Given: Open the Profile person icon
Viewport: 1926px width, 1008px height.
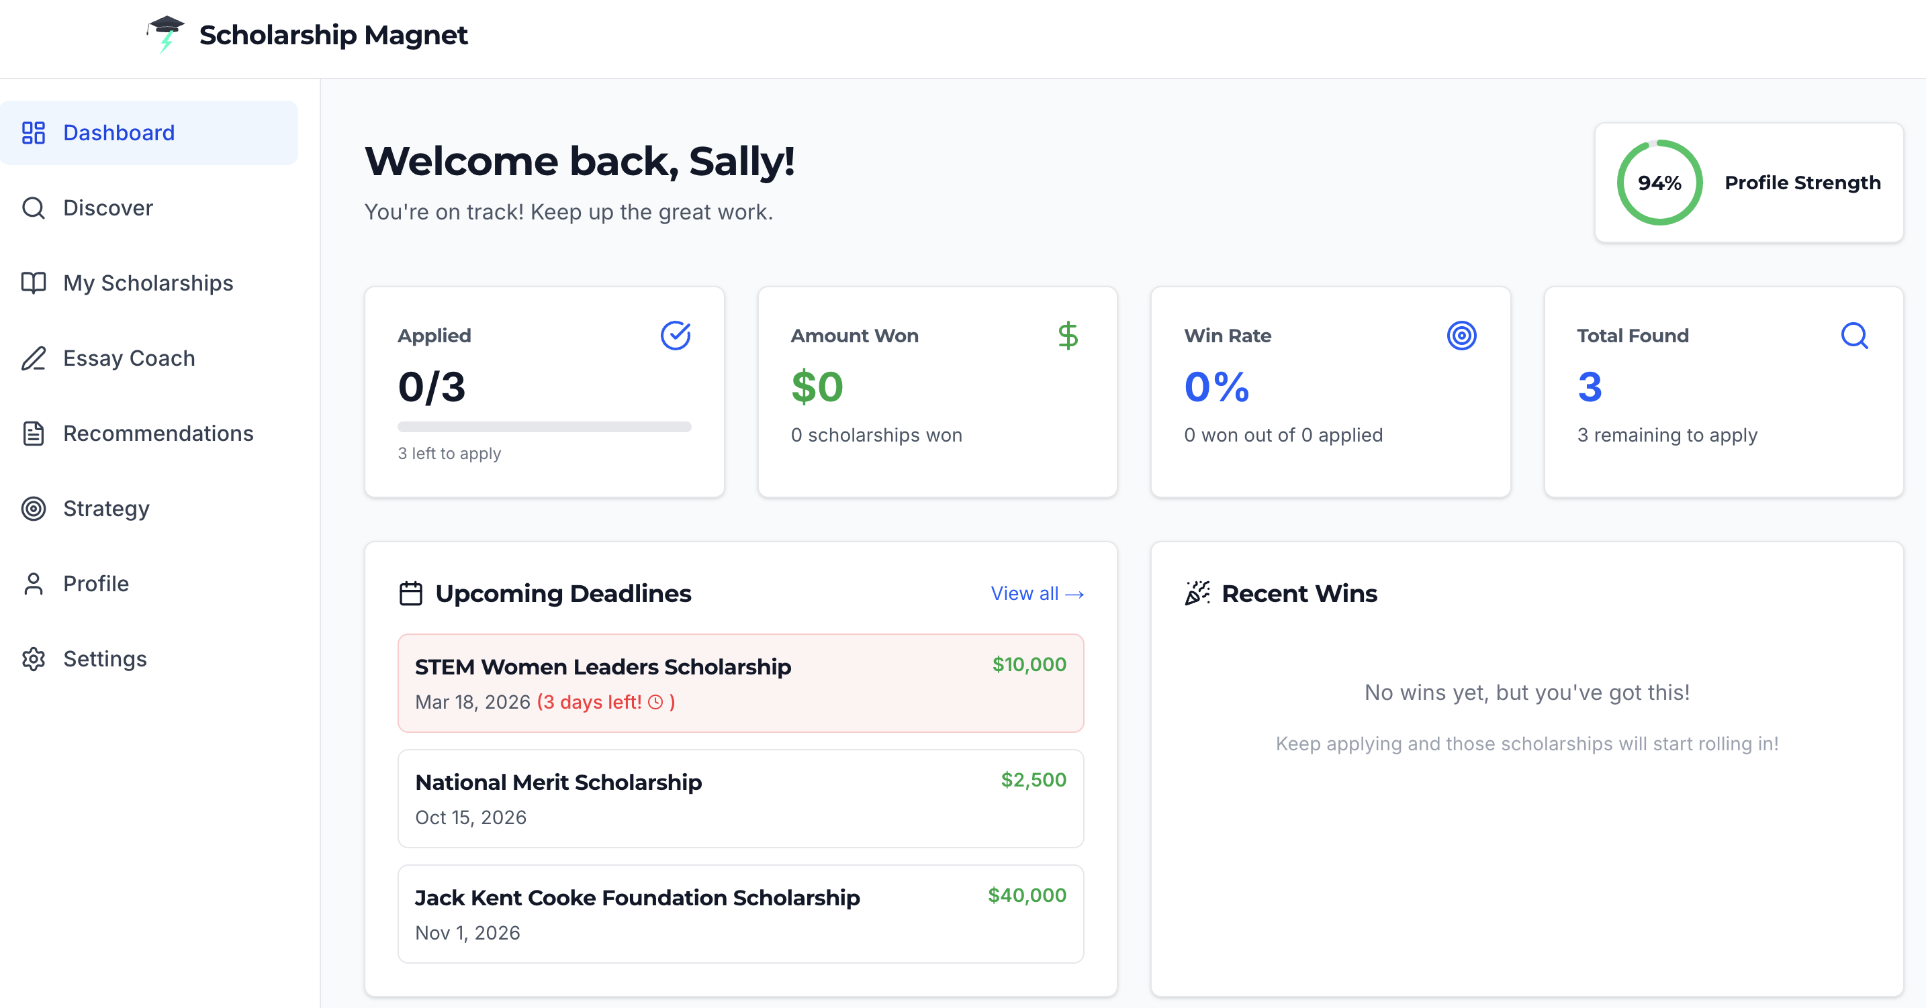Looking at the screenshot, I should [x=33, y=584].
